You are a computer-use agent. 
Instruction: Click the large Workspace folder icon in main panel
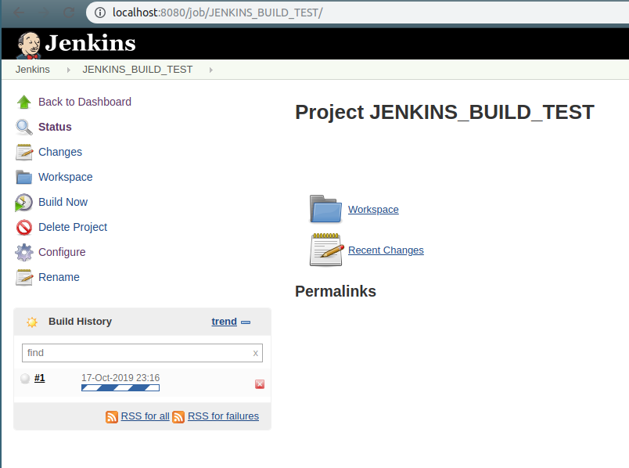coord(325,209)
